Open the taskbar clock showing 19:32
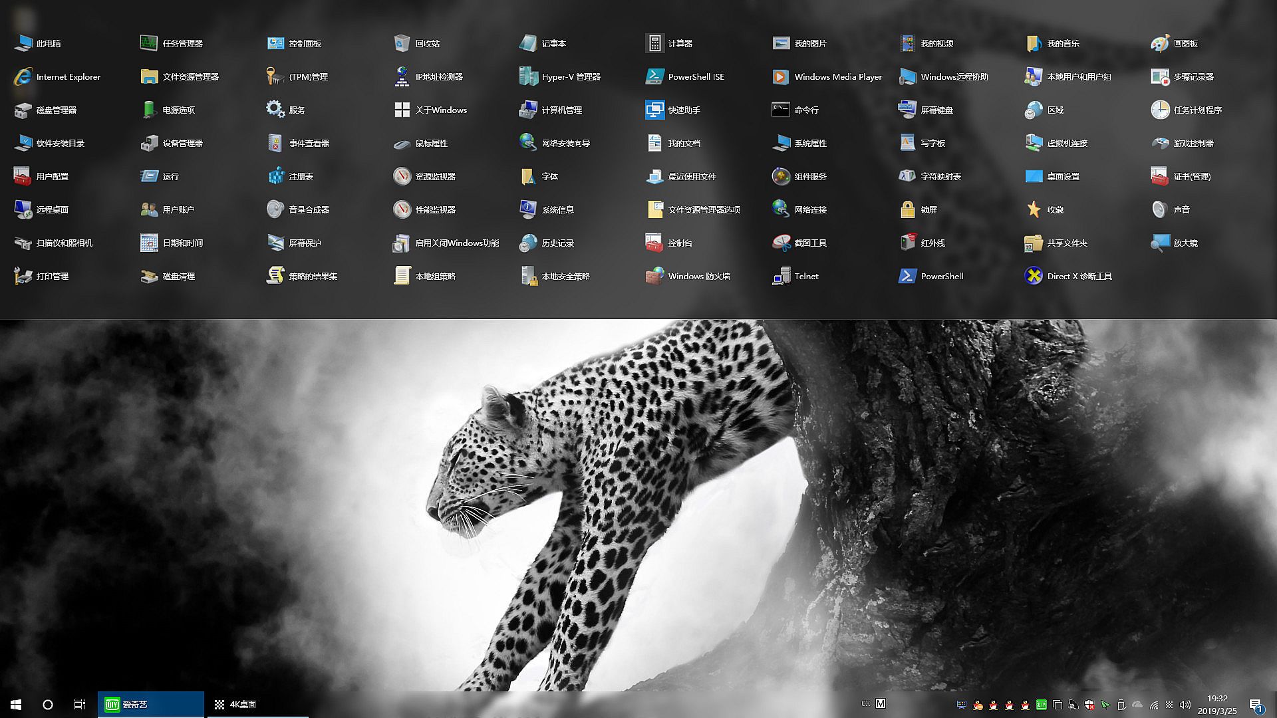 pyautogui.click(x=1217, y=704)
